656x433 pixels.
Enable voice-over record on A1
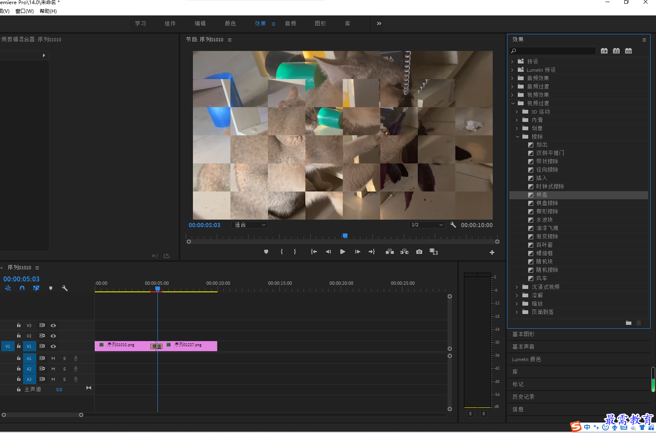click(76, 358)
